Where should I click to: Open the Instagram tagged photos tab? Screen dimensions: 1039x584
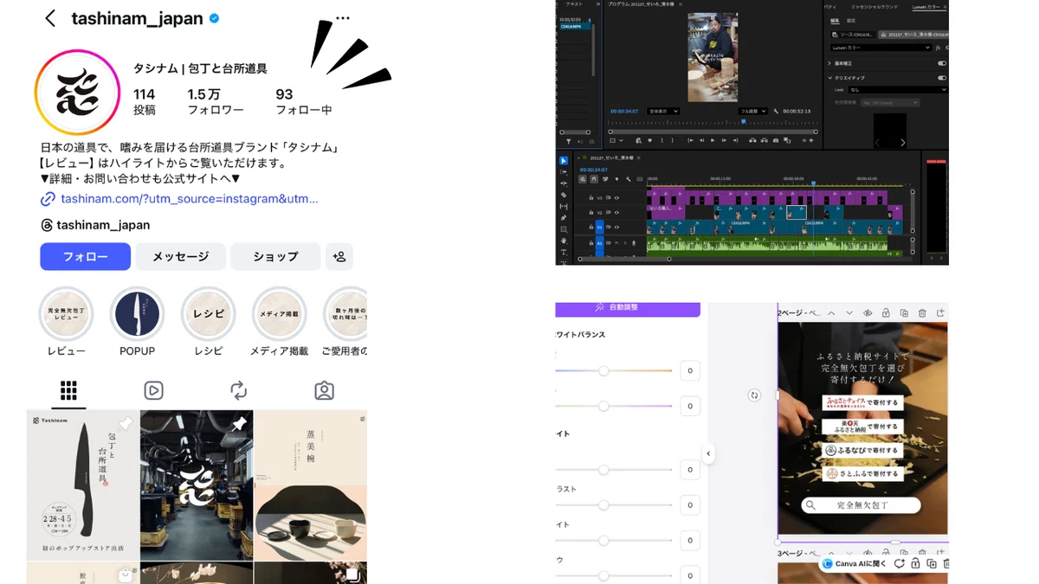click(x=324, y=390)
